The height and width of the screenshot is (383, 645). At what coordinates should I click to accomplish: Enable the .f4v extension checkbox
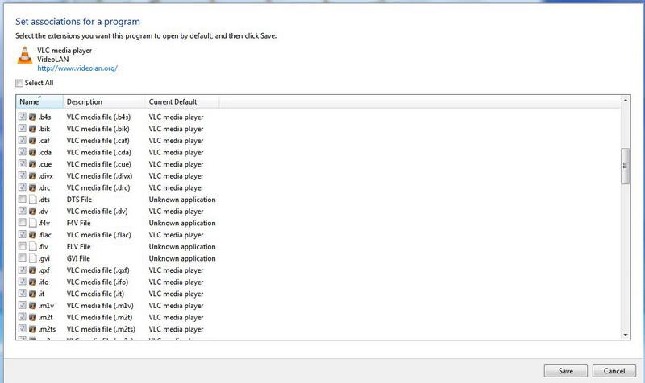tap(23, 223)
